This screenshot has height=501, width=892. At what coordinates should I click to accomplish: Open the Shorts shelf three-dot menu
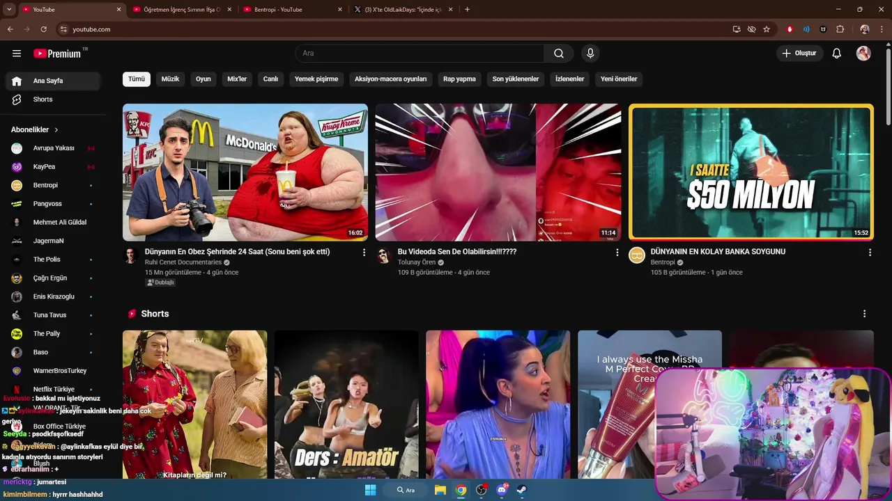[x=865, y=314]
